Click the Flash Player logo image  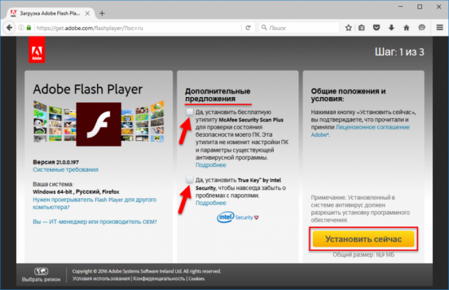98,124
